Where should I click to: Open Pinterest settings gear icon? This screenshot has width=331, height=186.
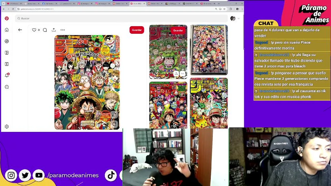coord(7,127)
